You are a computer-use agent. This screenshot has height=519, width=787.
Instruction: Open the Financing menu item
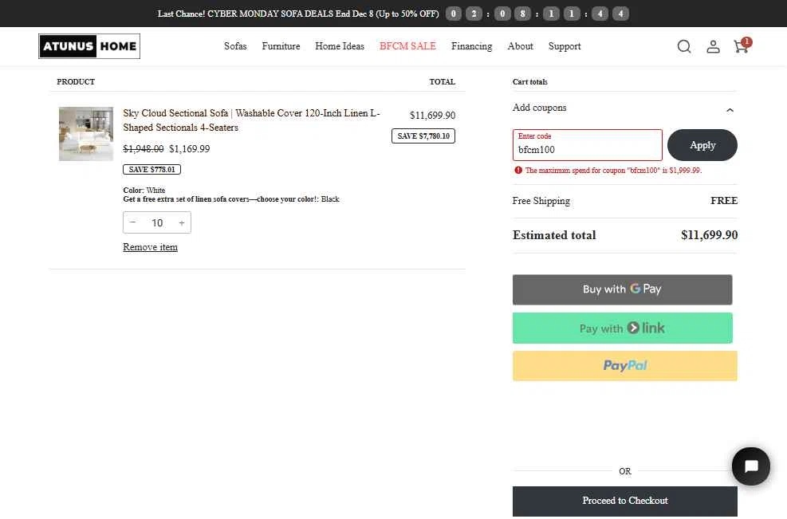[471, 46]
